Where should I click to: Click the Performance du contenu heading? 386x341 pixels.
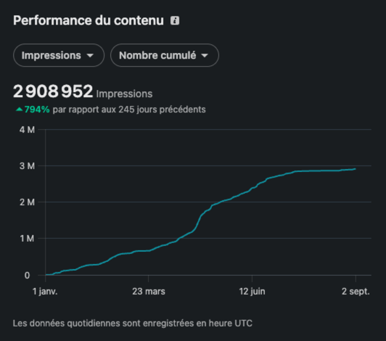coord(89,20)
